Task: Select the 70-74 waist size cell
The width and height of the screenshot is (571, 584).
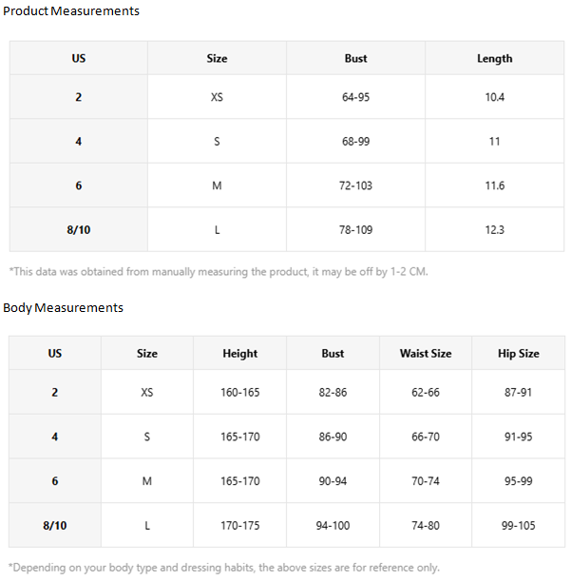Action: 426,481
